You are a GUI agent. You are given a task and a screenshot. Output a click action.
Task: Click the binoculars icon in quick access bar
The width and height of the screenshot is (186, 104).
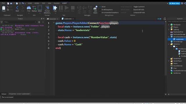tap(11, 3)
